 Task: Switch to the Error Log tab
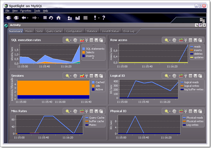(129, 31)
